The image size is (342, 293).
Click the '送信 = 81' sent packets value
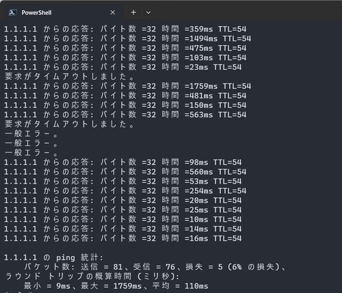point(101,267)
